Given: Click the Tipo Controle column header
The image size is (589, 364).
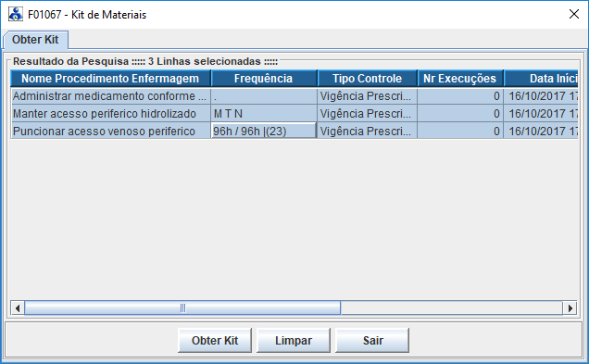Looking at the screenshot, I should pyautogui.click(x=368, y=79).
